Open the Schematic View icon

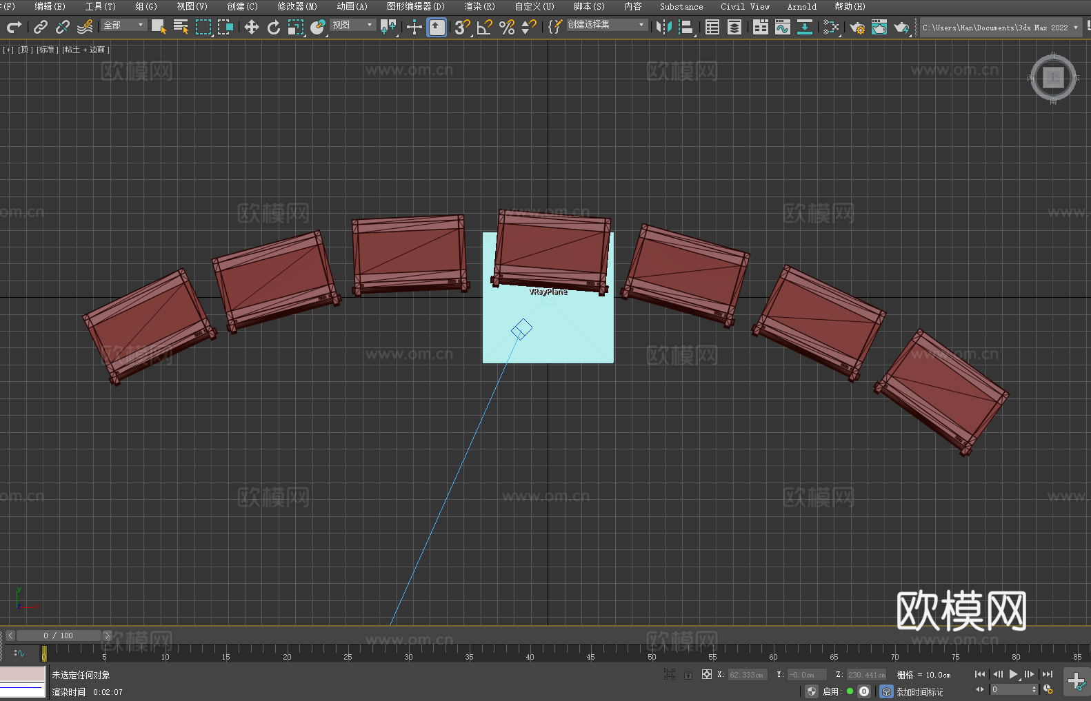pyautogui.click(x=831, y=27)
